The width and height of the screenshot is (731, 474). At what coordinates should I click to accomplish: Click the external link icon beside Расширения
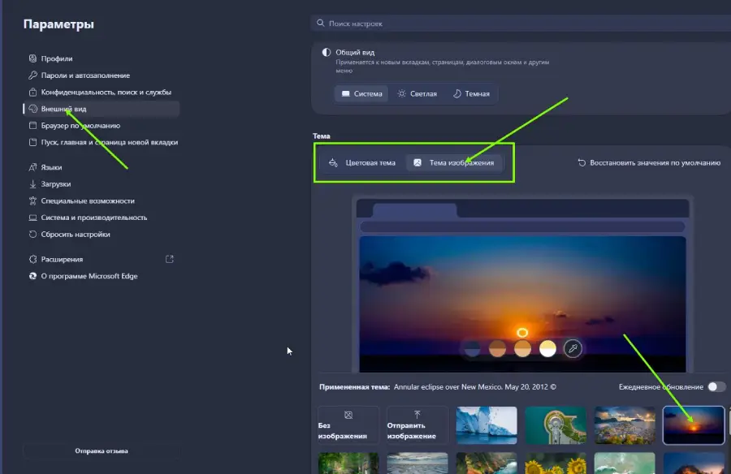click(170, 259)
